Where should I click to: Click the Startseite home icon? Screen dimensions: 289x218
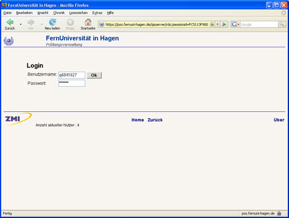88,22
